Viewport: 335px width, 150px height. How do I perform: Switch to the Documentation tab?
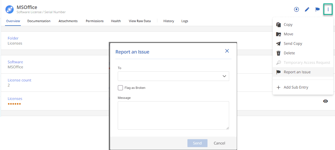[39, 21]
